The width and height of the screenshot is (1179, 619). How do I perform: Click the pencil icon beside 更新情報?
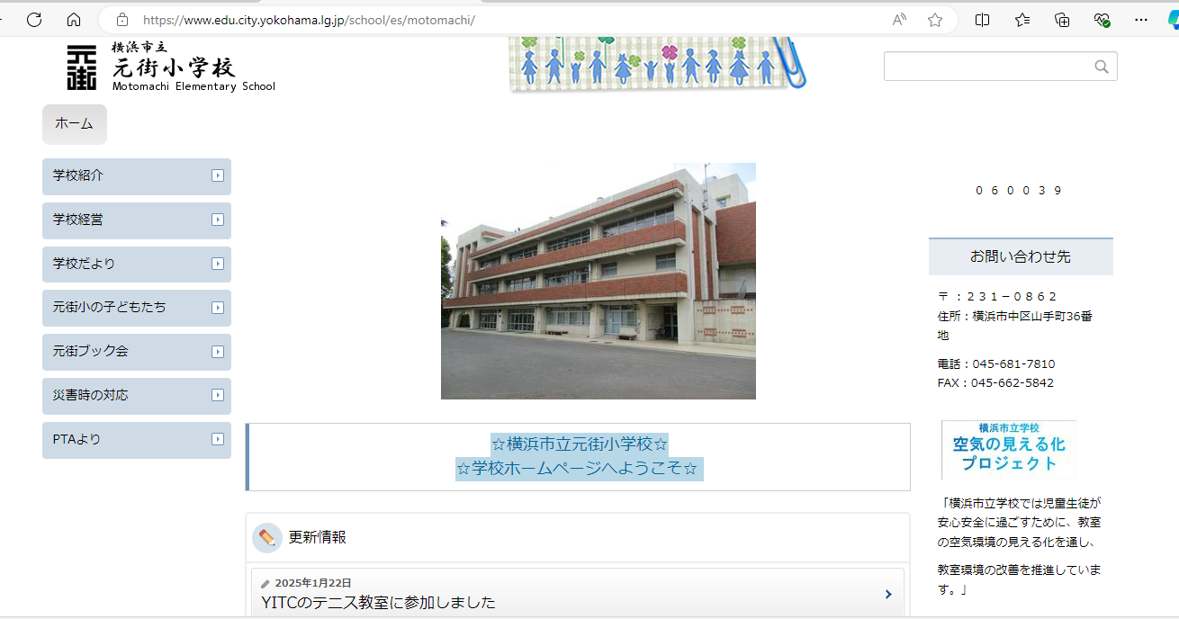(x=267, y=538)
